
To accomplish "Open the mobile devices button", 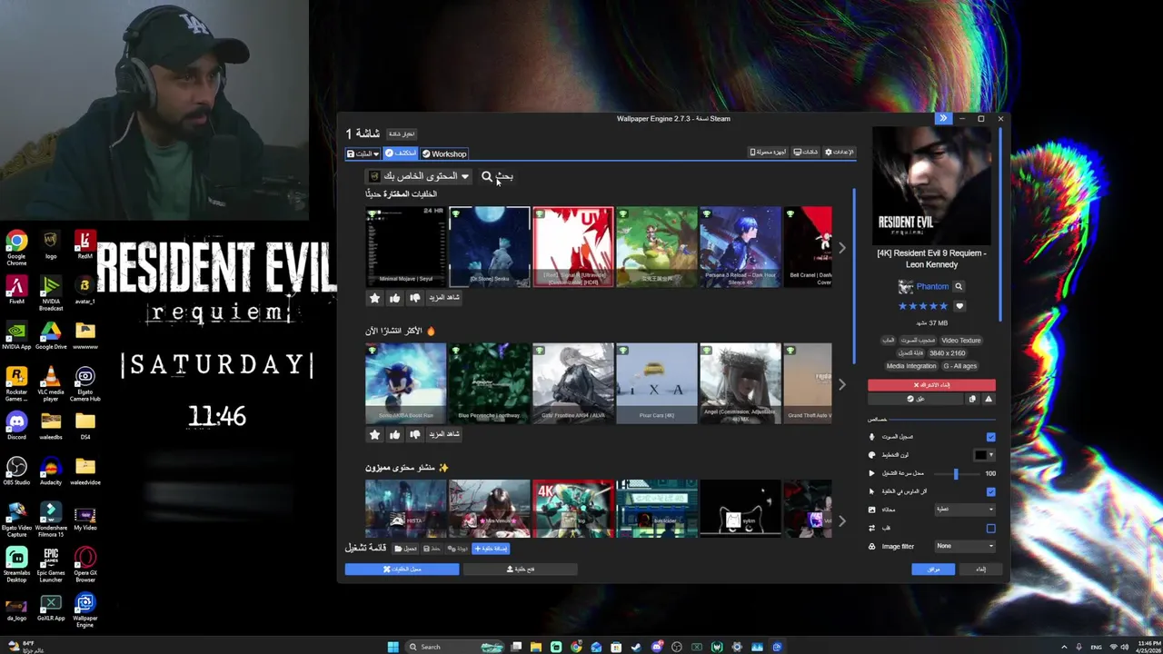I will point(768,153).
